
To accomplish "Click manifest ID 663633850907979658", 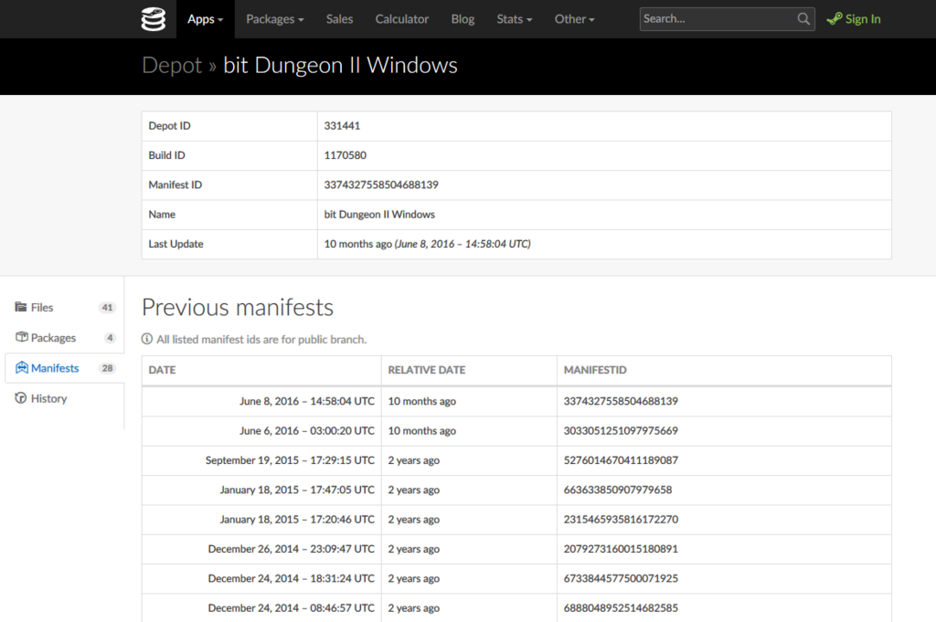I will pyautogui.click(x=618, y=490).
